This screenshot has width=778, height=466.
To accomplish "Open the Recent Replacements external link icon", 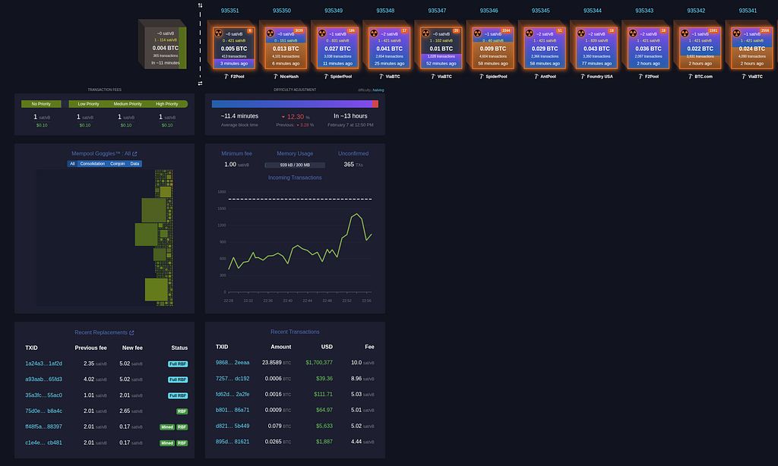I will tap(131, 332).
